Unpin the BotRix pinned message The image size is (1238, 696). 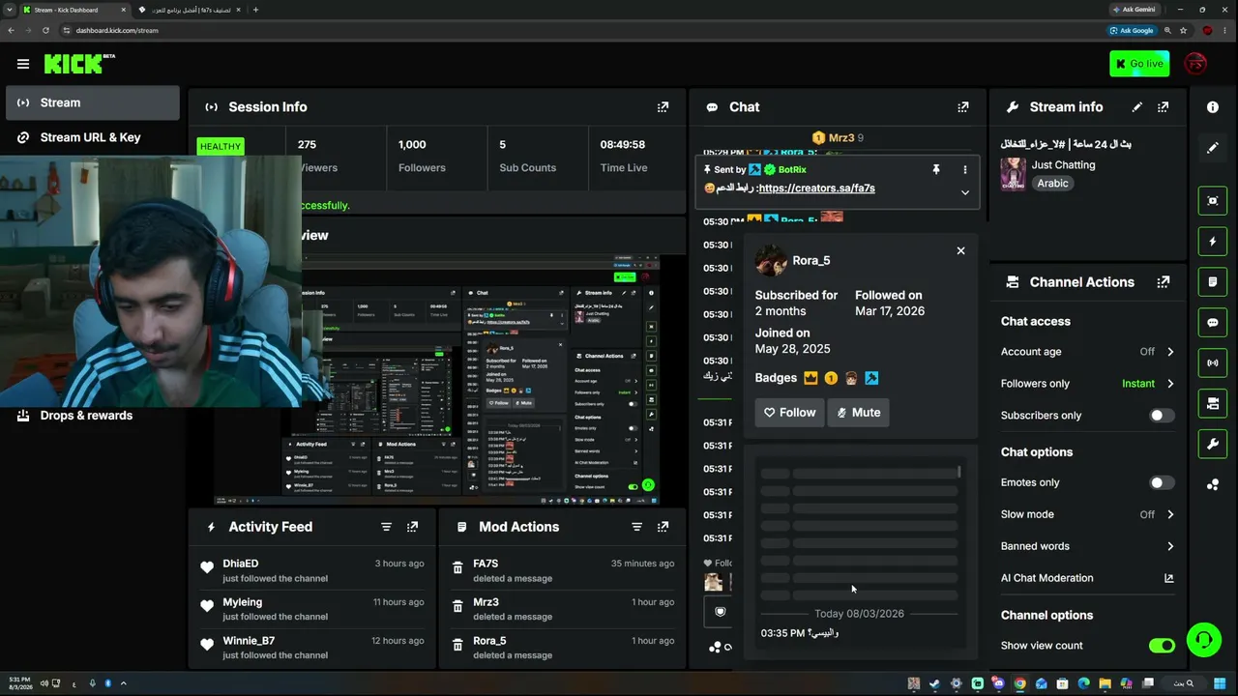click(936, 169)
